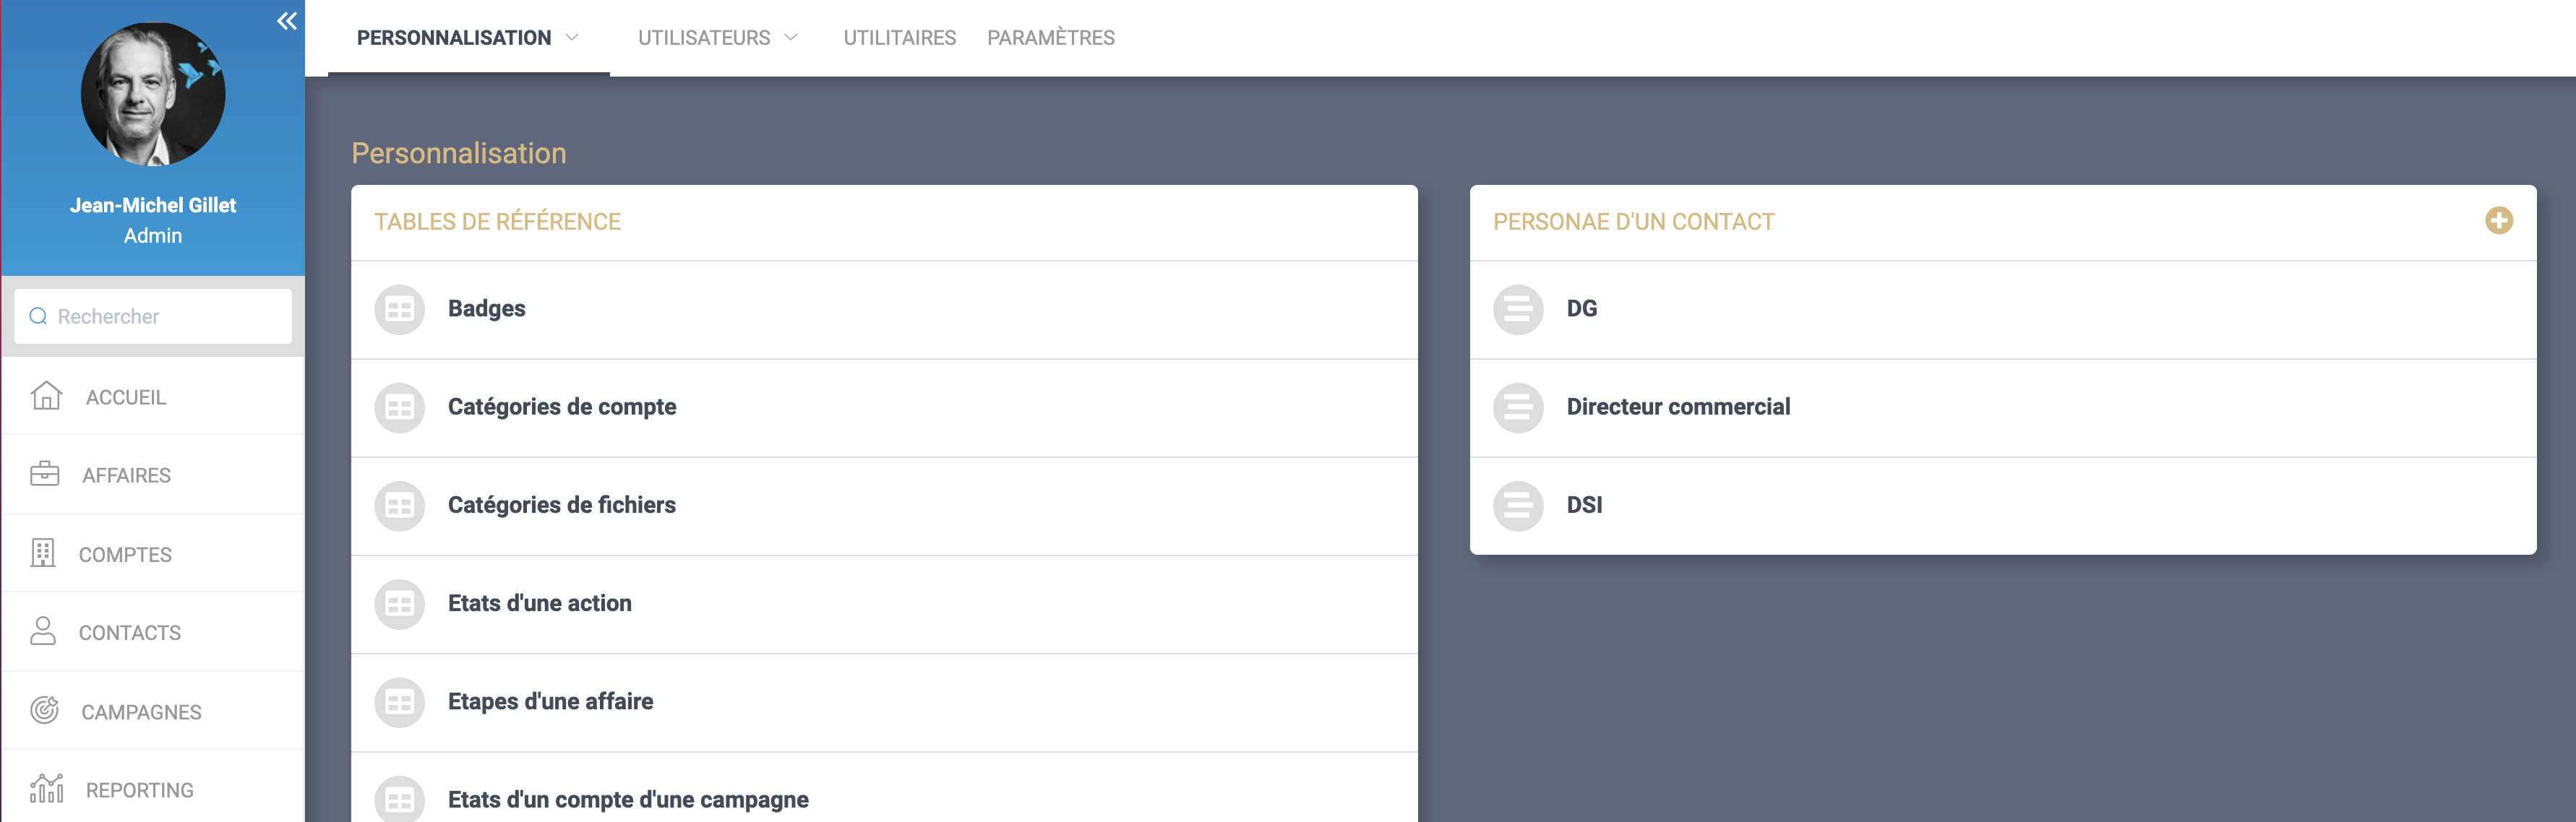Screen dimensions: 2576x822
Task: Click the DG persona list icon
Action: click(x=1518, y=310)
